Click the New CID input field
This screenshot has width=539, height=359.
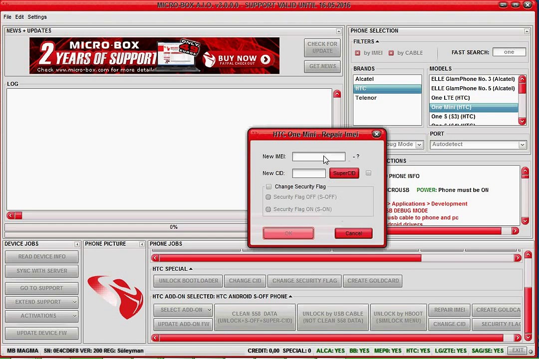point(309,173)
